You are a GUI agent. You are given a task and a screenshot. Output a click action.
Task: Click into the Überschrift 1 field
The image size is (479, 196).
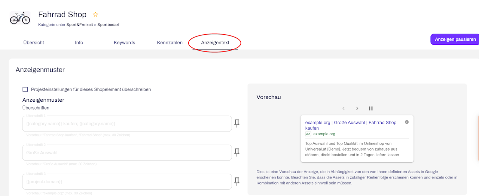point(127,124)
